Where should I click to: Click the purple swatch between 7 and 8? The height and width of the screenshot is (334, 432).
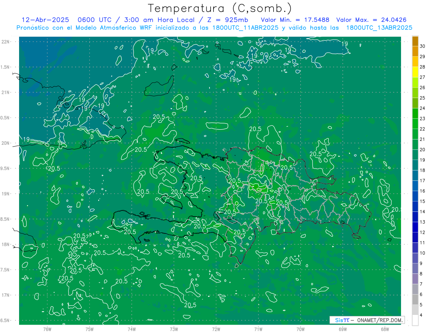pyautogui.click(x=415, y=279)
